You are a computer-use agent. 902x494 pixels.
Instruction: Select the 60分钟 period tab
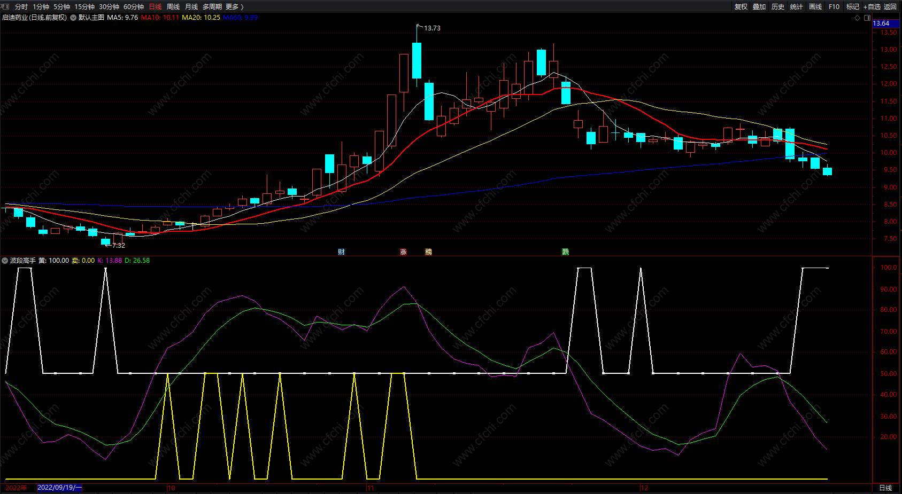coord(134,6)
